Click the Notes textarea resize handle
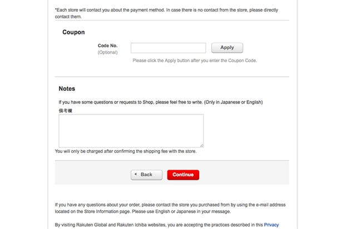The height and width of the screenshot is (229, 356). [x=201, y=145]
